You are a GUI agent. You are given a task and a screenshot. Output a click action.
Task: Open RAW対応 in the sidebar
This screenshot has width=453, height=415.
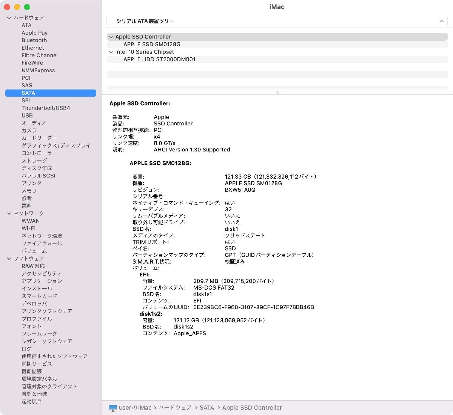pyautogui.click(x=33, y=266)
